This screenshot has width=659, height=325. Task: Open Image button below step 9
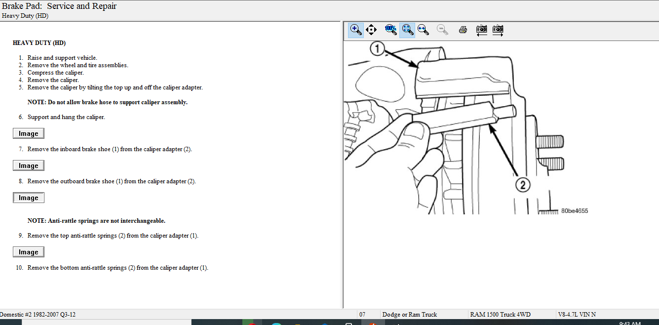pos(29,252)
